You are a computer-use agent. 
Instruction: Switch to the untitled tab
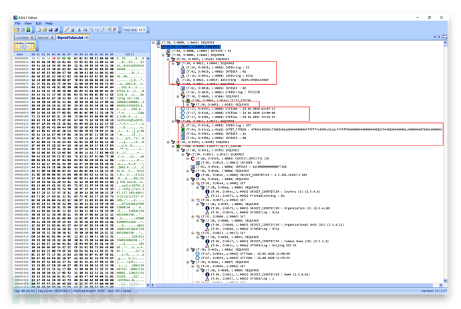coord(23,37)
